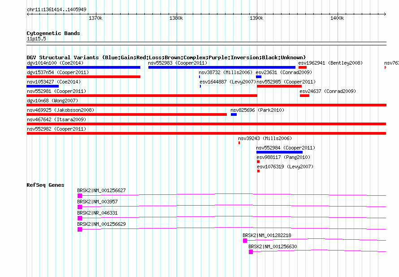Select the esv1076319 (Levy2007) red marker

(259, 171)
